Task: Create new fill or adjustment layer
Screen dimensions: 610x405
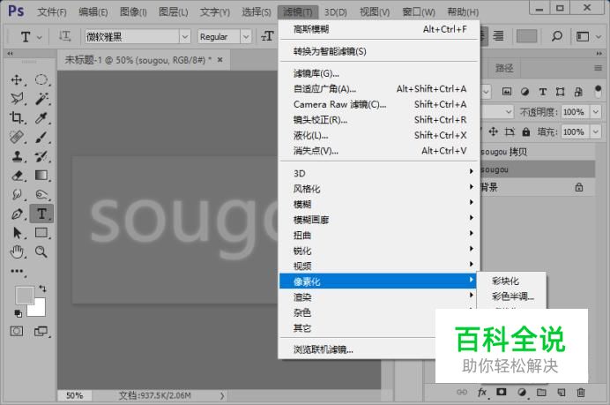Action: coord(522,393)
